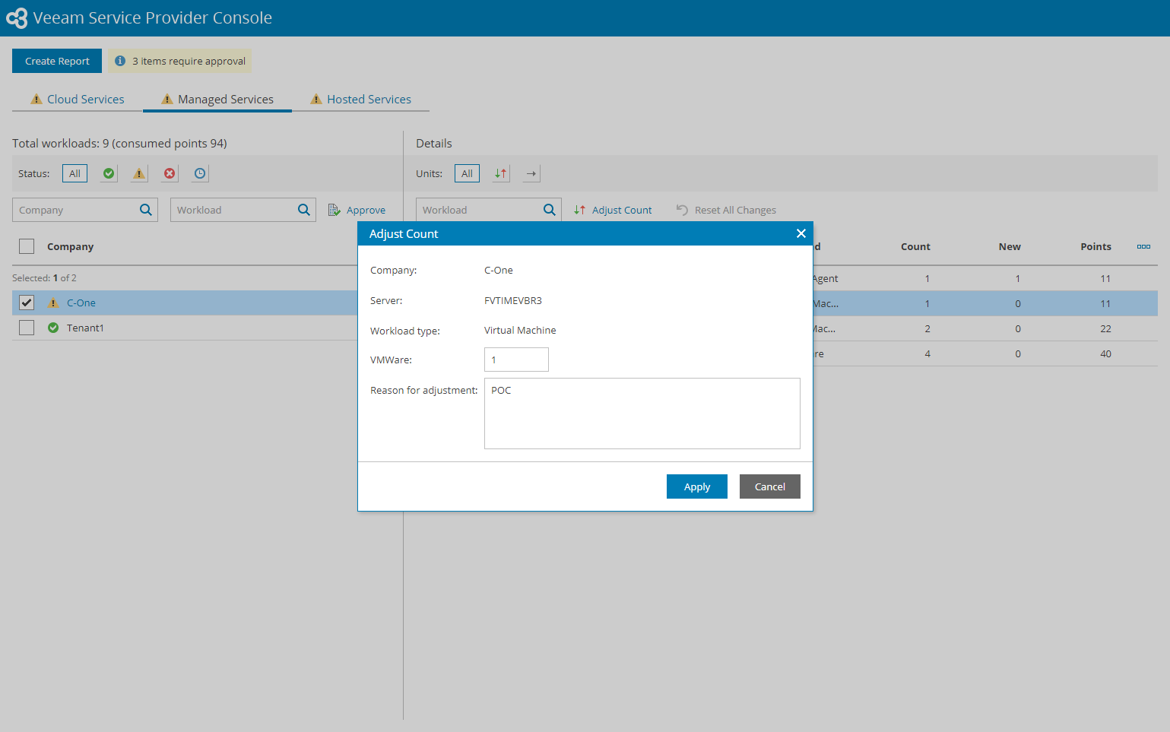This screenshot has height=732, width=1170.
Task: Click the Count value 4
Action: coord(927,353)
